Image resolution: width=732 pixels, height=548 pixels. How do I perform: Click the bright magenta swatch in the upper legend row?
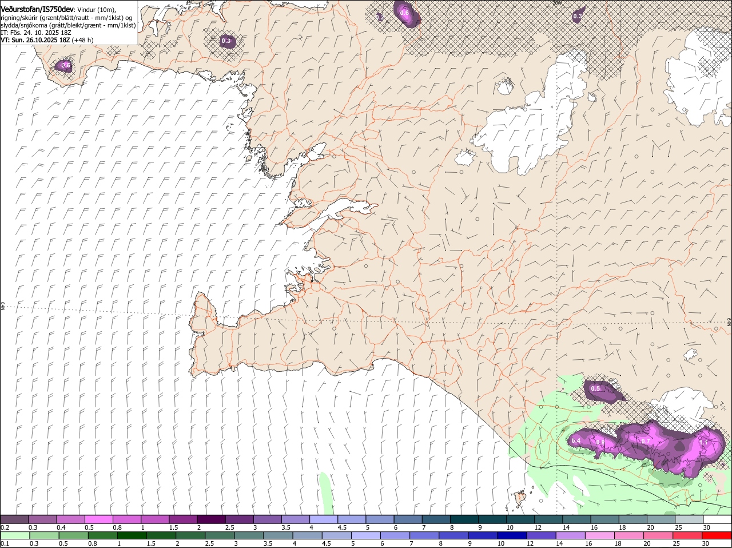[98, 519]
